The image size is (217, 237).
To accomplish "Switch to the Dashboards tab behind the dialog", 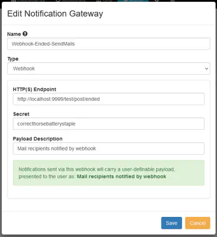I will (28, 1).
